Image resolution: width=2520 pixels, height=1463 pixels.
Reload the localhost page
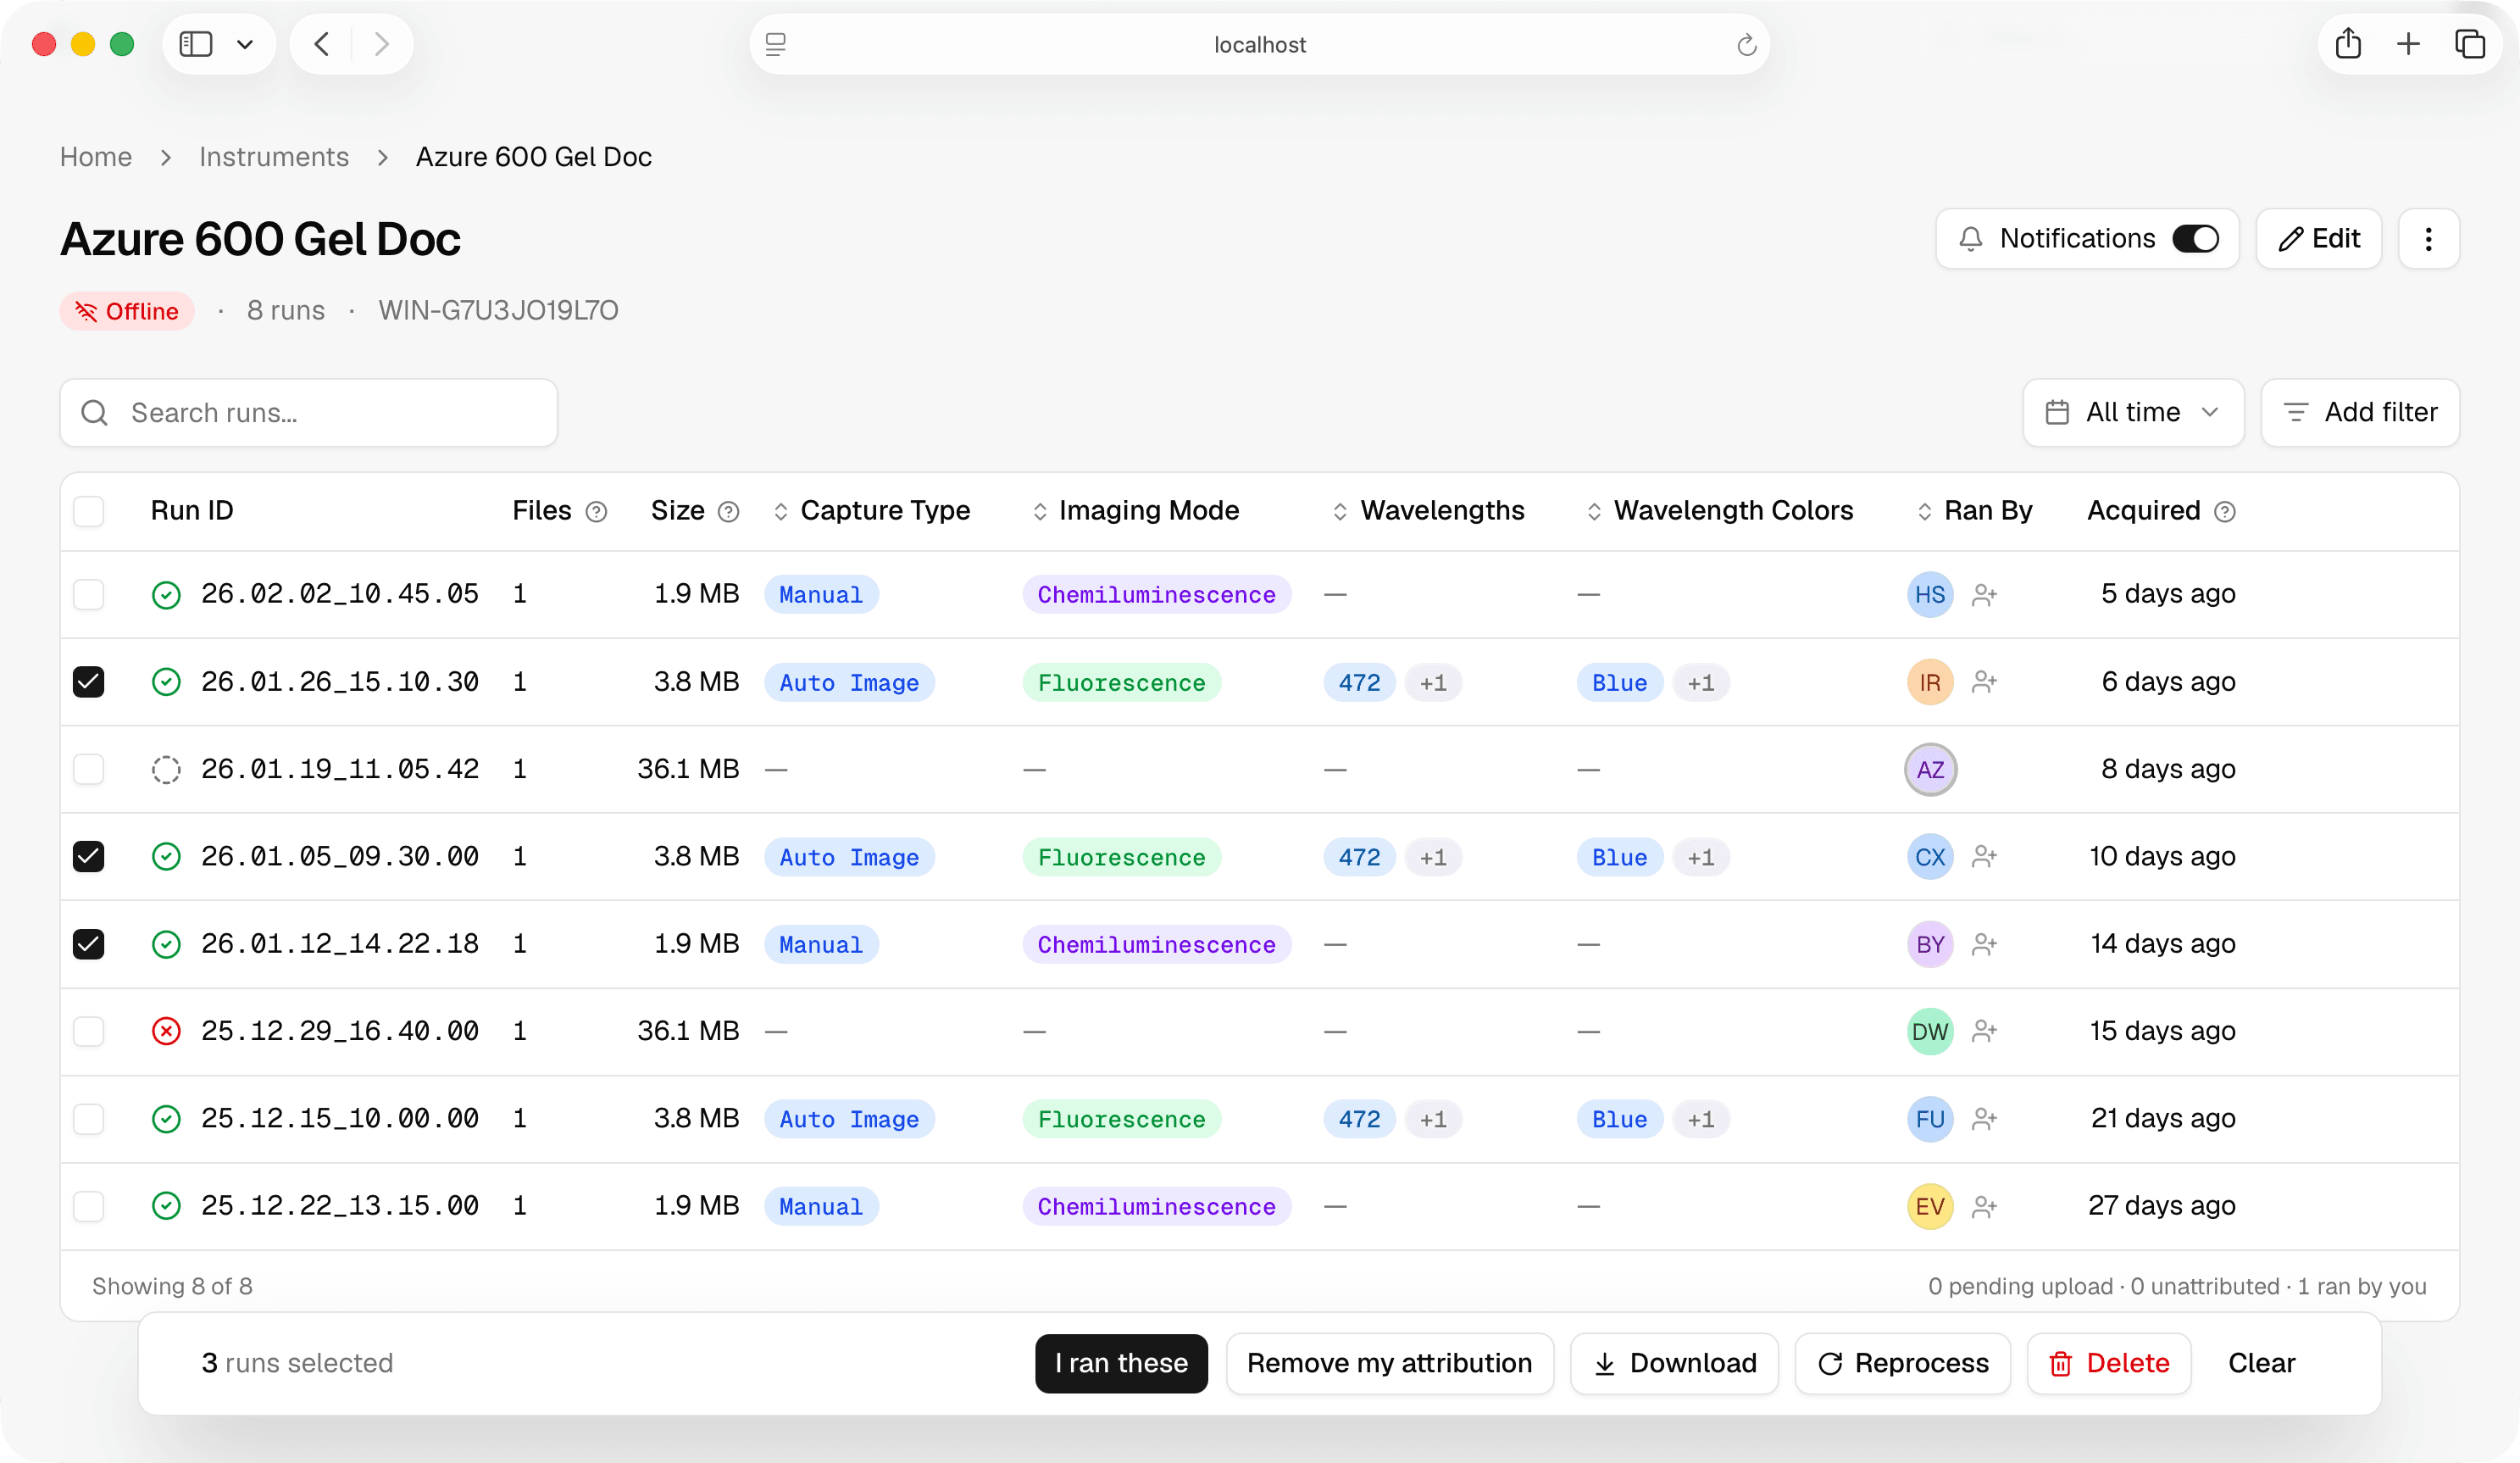(1746, 45)
